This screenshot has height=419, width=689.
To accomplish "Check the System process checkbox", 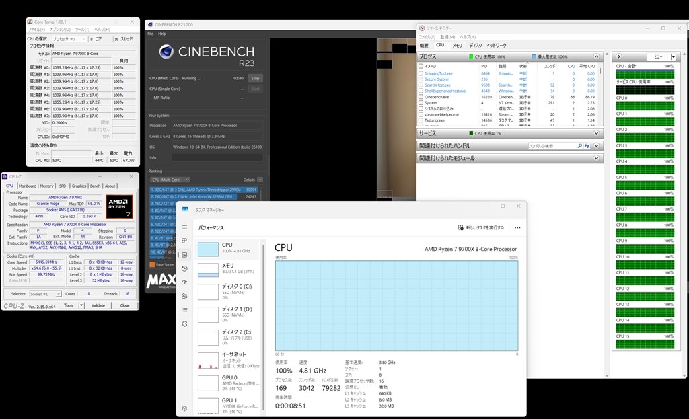I will [421, 102].
